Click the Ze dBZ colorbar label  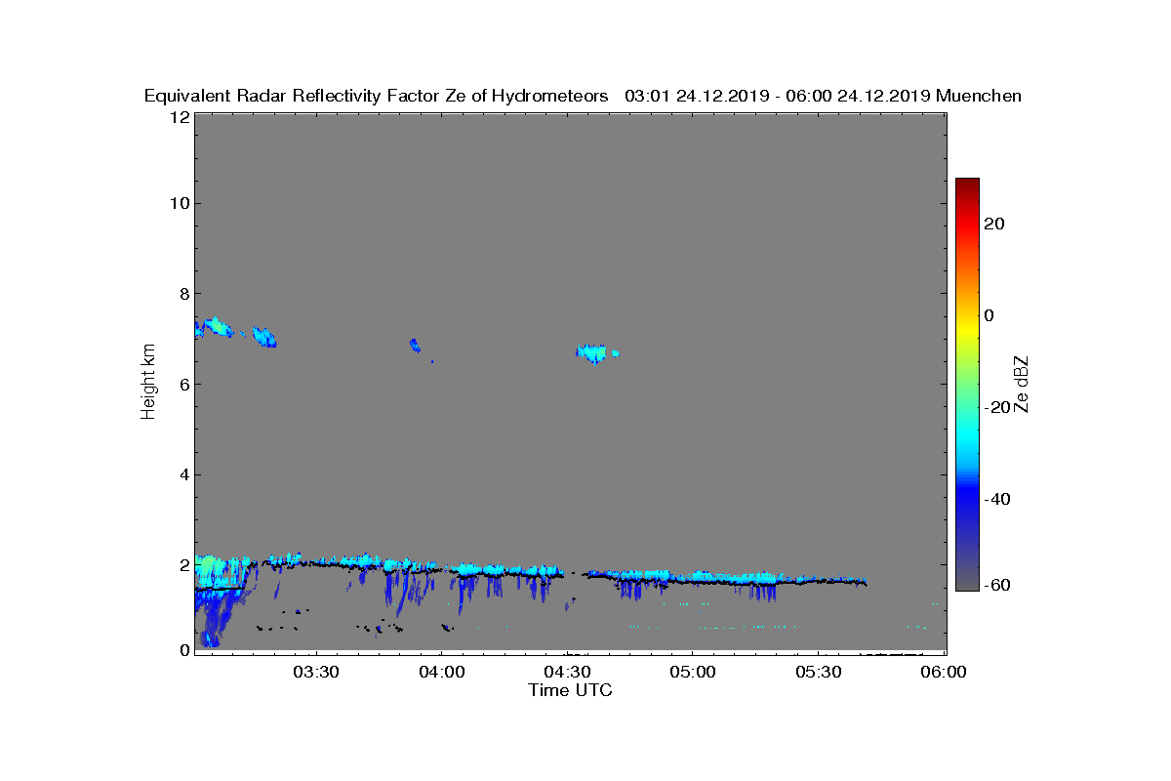(1022, 385)
